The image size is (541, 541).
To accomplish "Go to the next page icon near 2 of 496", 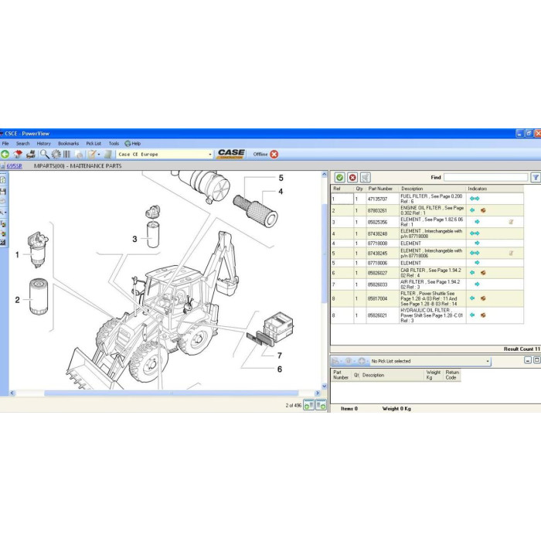I will 321,405.
